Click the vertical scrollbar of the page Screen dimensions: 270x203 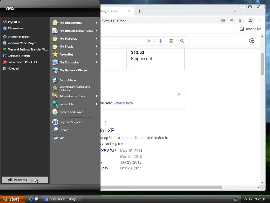[262, 64]
